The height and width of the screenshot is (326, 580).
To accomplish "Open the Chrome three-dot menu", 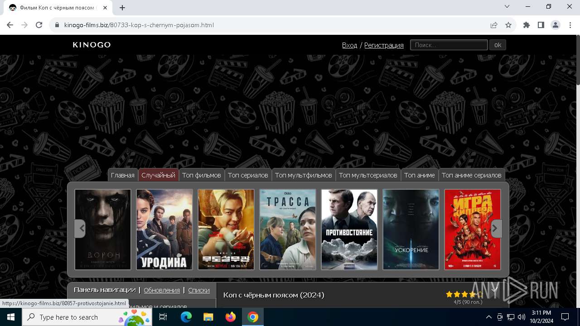I will point(570,25).
